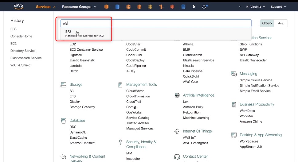Image resolution: width=298 pixels, height=162 pixels.
Task: Click the Database category icon
Action: pos(64,121)
